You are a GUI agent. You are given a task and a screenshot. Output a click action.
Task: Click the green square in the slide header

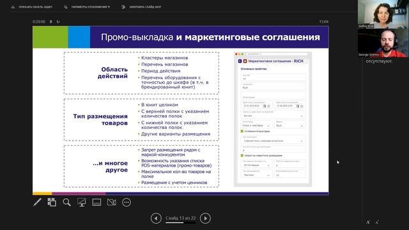(x=50, y=37)
